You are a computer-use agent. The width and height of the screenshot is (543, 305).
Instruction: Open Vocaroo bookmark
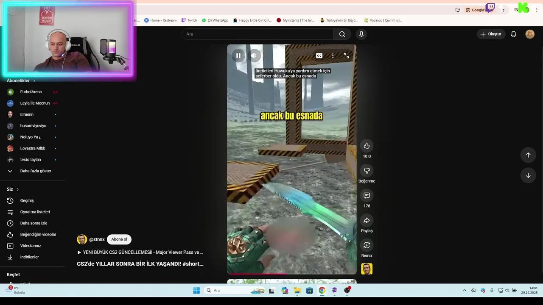383,20
